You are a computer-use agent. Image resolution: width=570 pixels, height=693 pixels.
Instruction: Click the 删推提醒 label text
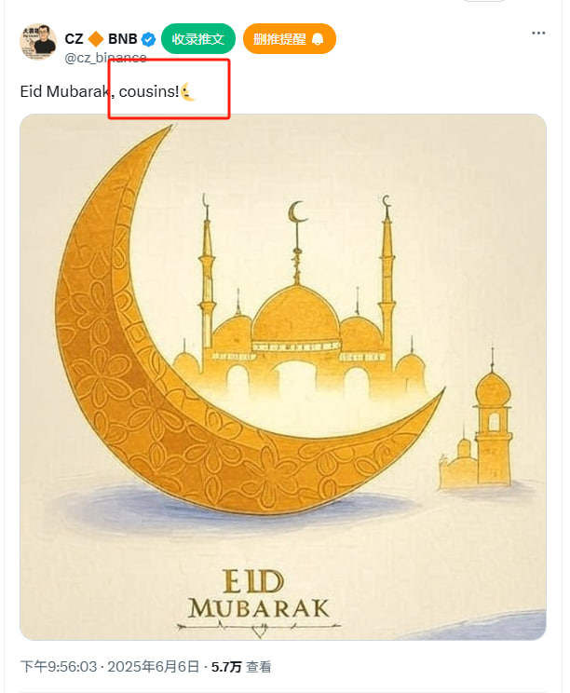[279, 39]
